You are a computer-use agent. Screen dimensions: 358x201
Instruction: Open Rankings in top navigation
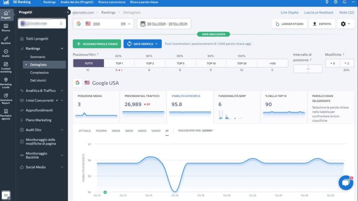[x=50, y=2]
